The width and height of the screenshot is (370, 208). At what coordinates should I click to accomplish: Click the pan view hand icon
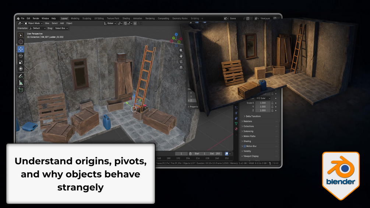coord(181,56)
